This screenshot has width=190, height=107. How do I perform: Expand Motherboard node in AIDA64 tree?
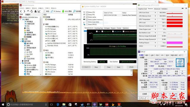[20, 39]
